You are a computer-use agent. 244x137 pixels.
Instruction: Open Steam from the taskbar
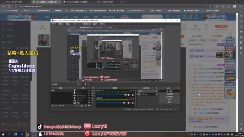(28, 134)
